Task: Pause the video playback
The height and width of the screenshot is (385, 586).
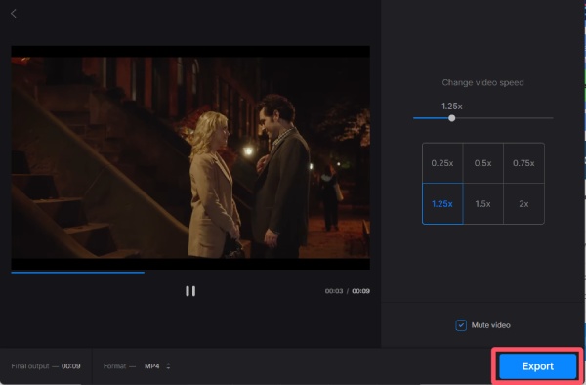Action: tap(190, 291)
